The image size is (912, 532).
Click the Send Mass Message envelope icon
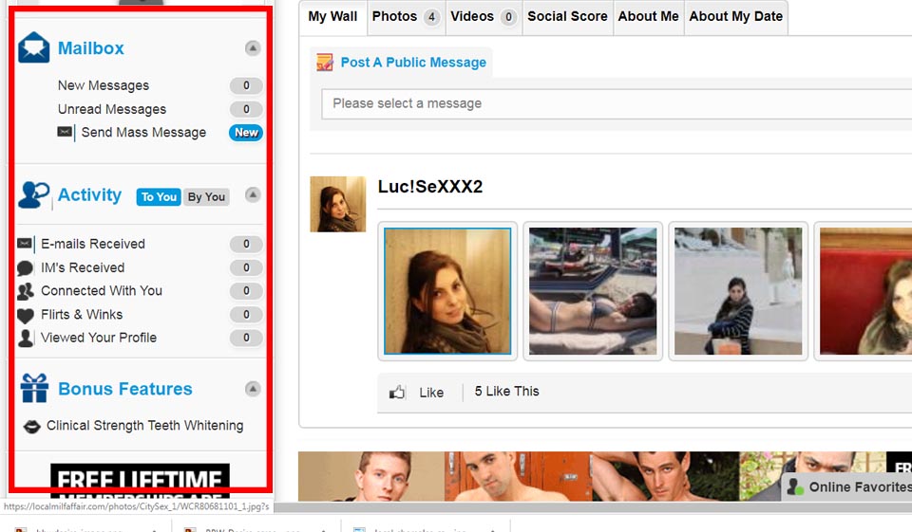point(65,133)
